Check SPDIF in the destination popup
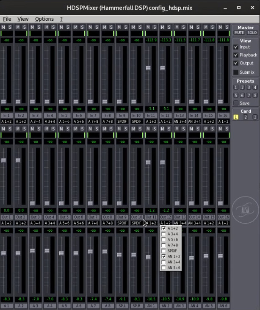 pyautogui.click(x=171, y=251)
